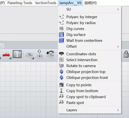
Task: Click the Wall from centerlines icon
Action: tap(62, 41)
